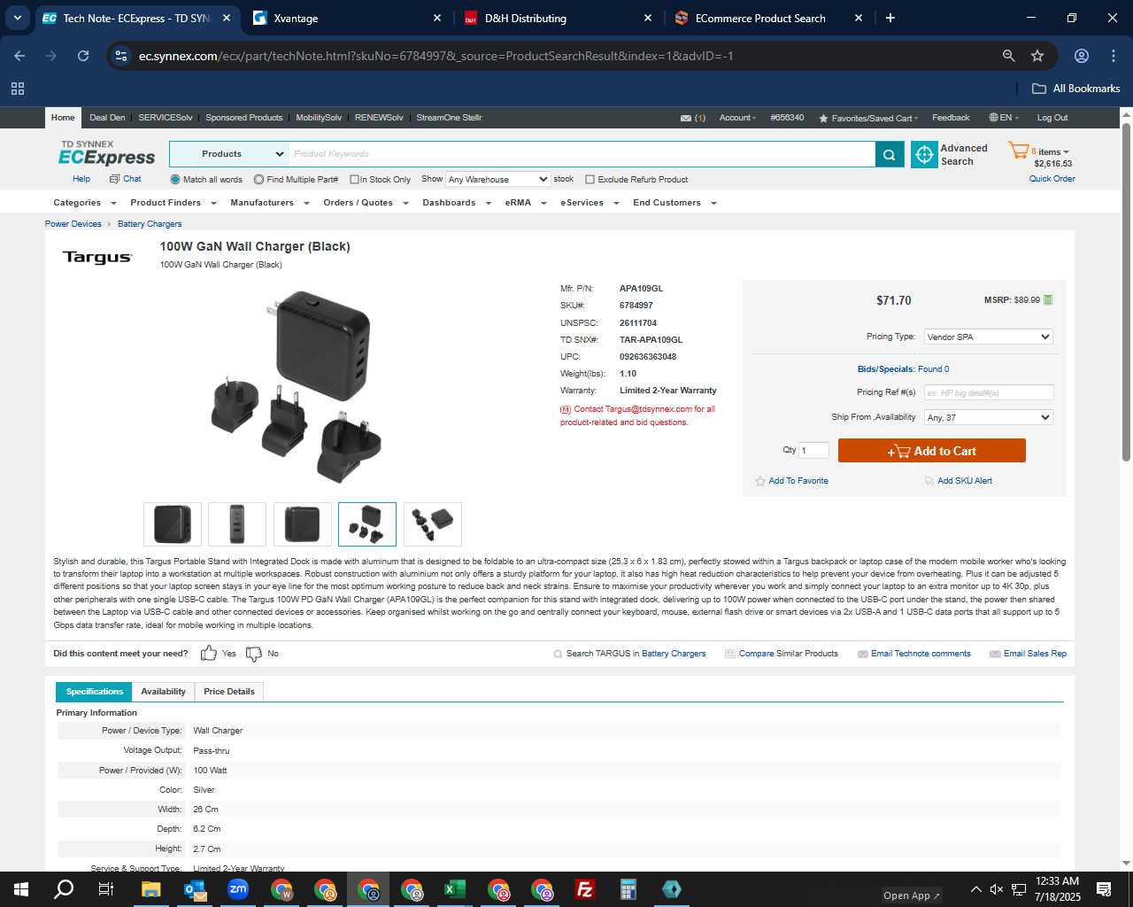Select the last thumbnail with loose plug adapters
The height and width of the screenshot is (907, 1133).
click(x=433, y=524)
